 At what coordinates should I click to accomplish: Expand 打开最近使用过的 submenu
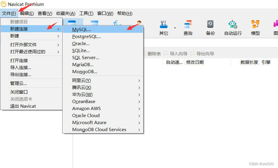(31, 52)
